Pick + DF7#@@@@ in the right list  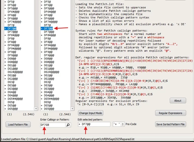point(52,22)
